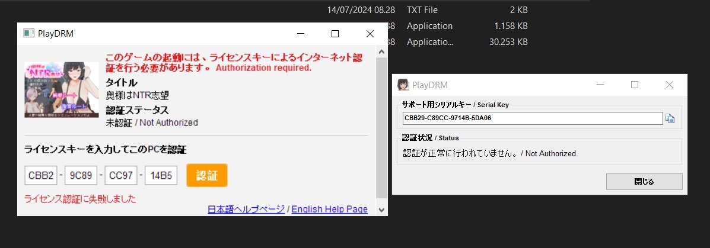
Task: Select the 2 KB TXT File row
Action: 427,10
